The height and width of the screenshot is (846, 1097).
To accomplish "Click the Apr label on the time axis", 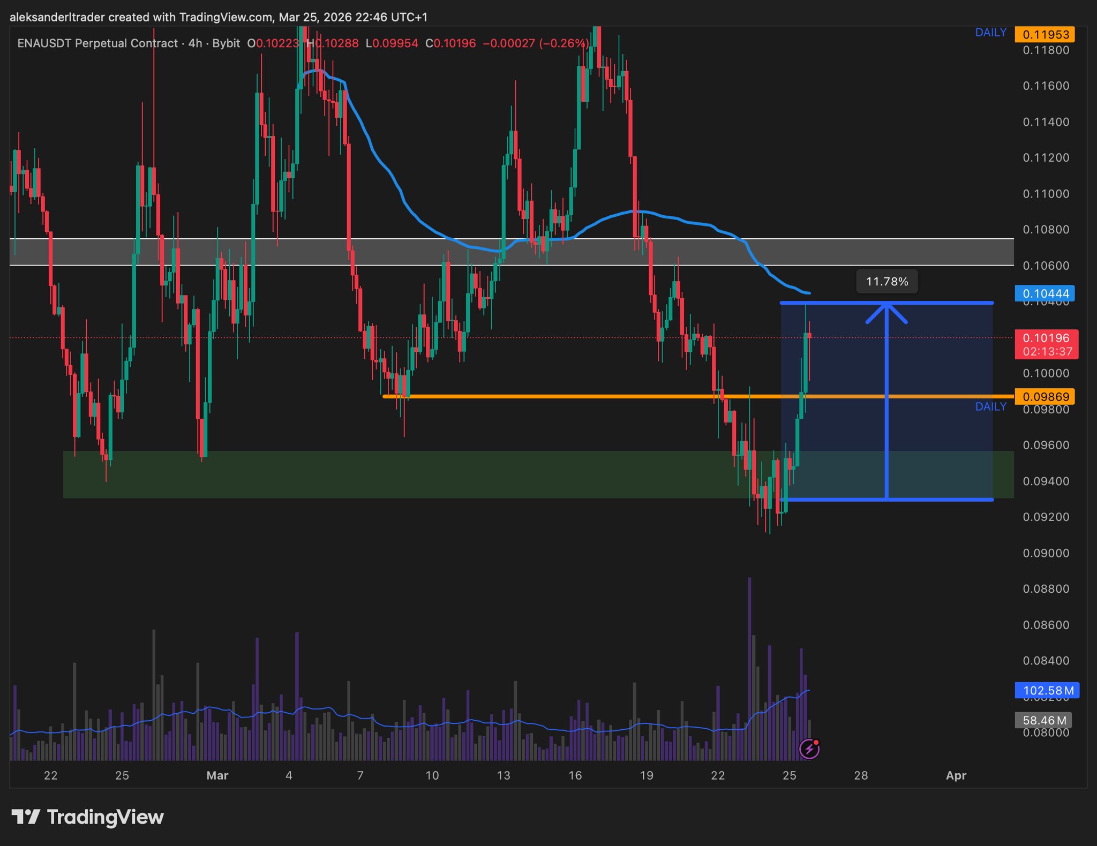I will (956, 775).
